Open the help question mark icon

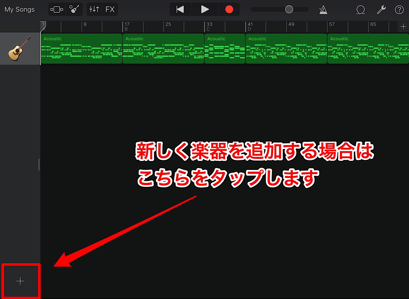(399, 10)
